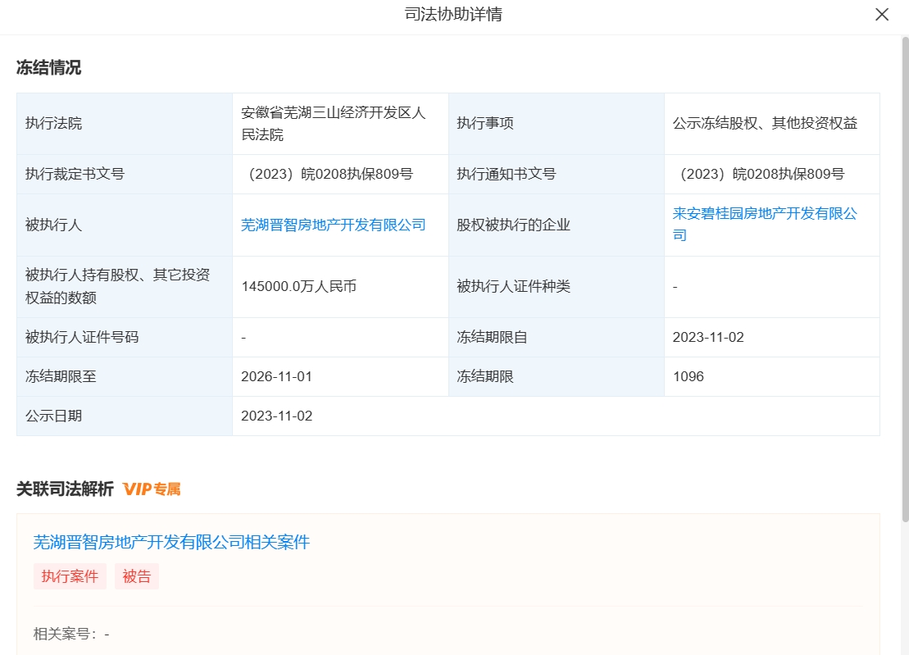Click the 冻结情况 section heading
909x655 pixels.
[48, 68]
